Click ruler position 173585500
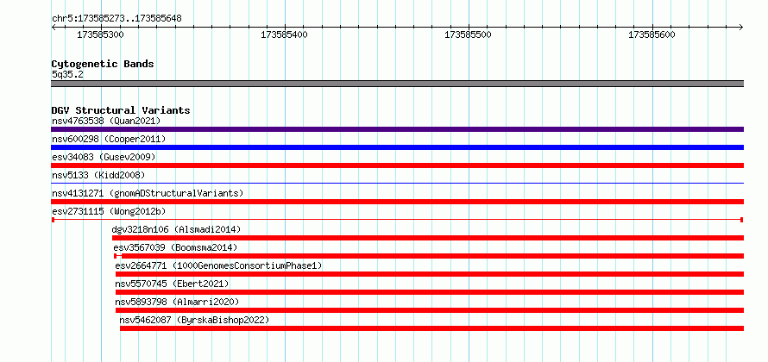Image resolution: width=768 pixels, height=362 pixels. pos(468,34)
